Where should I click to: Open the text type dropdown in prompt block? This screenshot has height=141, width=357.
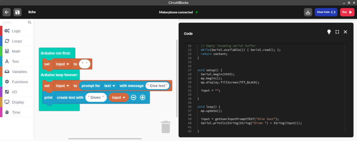coord(110,86)
